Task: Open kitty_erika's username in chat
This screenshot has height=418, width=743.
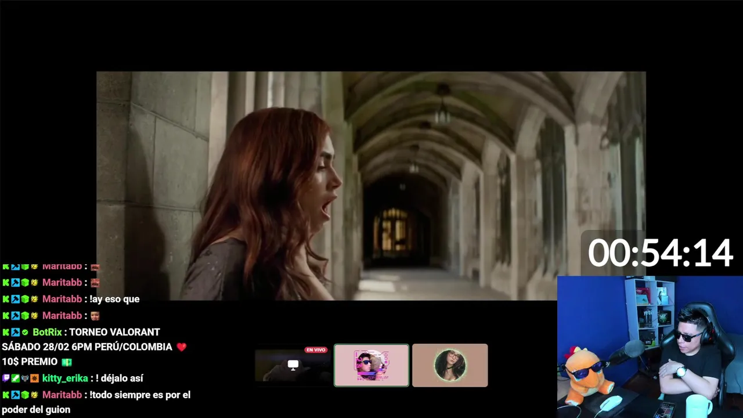Action: [x=65, y=378]
